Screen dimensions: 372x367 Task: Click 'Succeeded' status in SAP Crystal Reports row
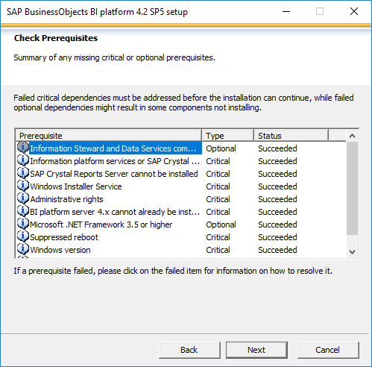(277, 174)
